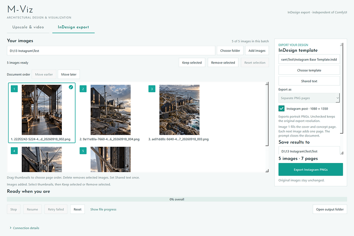The image size is (354, 236).
Task: Click the Move later button
Action: 69,74
